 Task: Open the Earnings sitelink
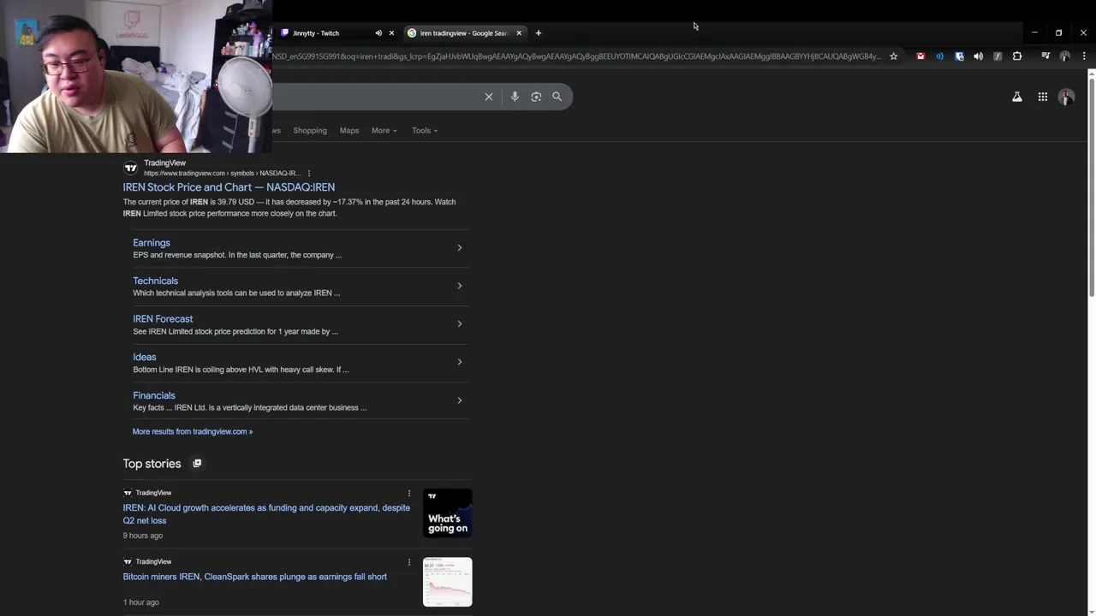[x=152, y=243]
